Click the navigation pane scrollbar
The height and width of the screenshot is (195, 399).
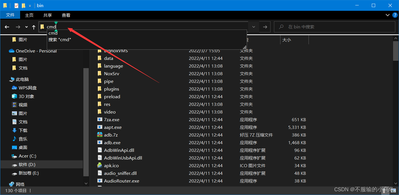(86, 122)
